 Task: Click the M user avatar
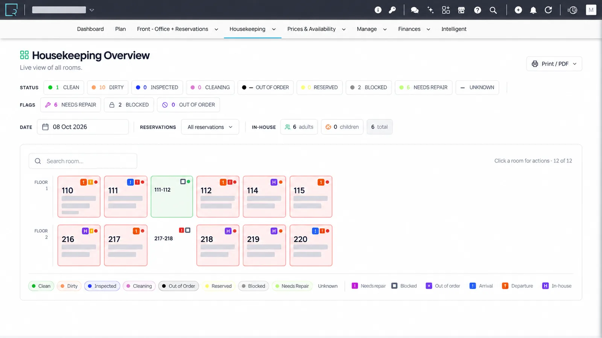591,10
